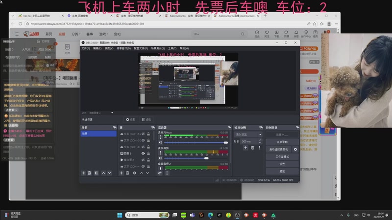Viewport: 392px width, 220px height.
Task: Delete the selected scene with the trash icon
Action: (89, 173)
